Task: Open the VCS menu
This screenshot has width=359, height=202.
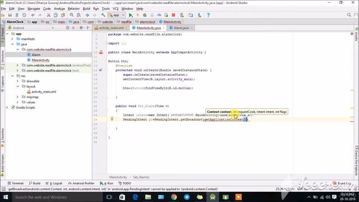Action: (x=116, y=9)
